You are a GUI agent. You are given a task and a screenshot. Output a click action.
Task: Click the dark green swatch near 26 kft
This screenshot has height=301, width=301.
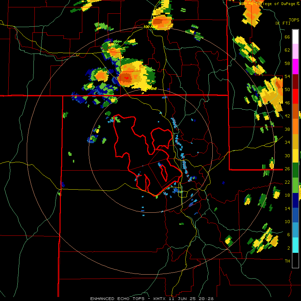click(295, 170)
